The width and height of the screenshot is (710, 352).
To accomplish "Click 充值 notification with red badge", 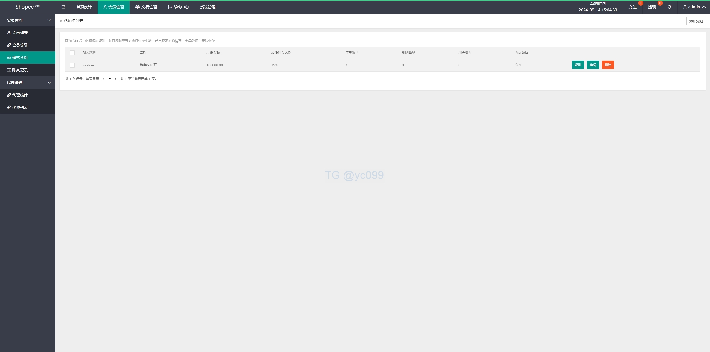I will [633, 7].
